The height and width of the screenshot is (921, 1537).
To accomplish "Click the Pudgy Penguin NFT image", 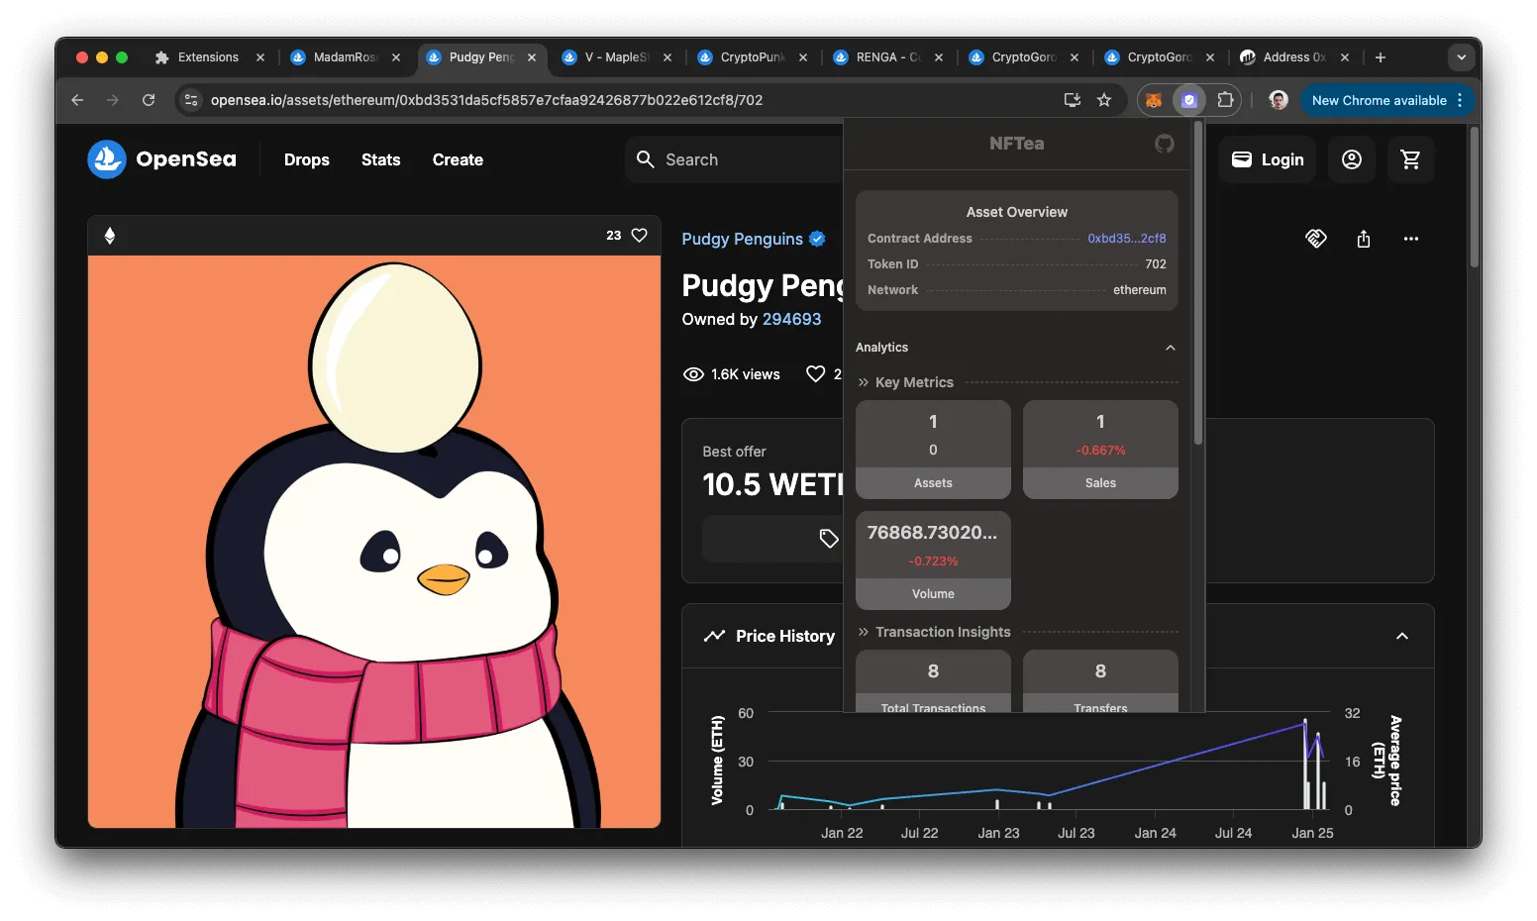I will tap(374, 542).
